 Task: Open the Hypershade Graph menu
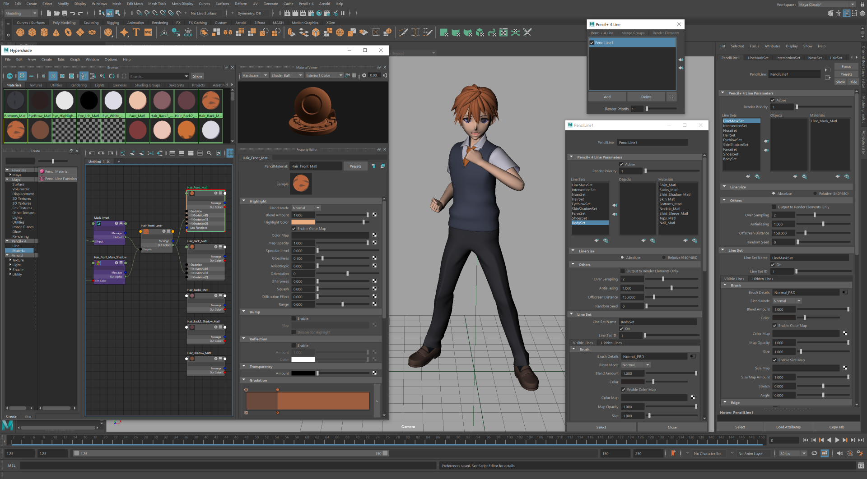pos(75,60)
